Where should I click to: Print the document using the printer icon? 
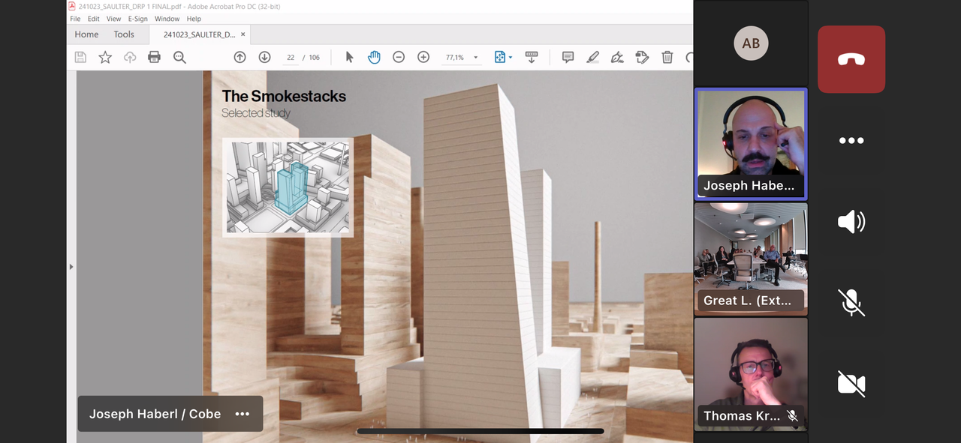pos(154,57)
